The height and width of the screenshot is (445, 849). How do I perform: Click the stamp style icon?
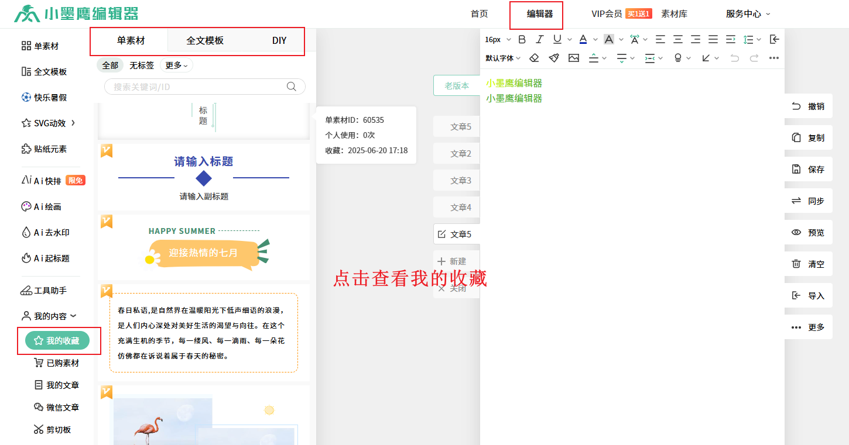click(678, 58)
